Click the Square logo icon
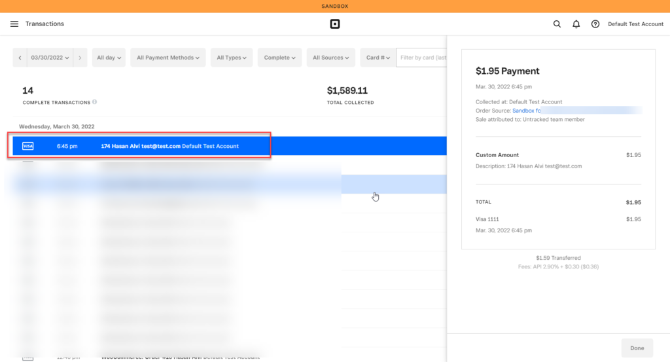 click(335, 24)
